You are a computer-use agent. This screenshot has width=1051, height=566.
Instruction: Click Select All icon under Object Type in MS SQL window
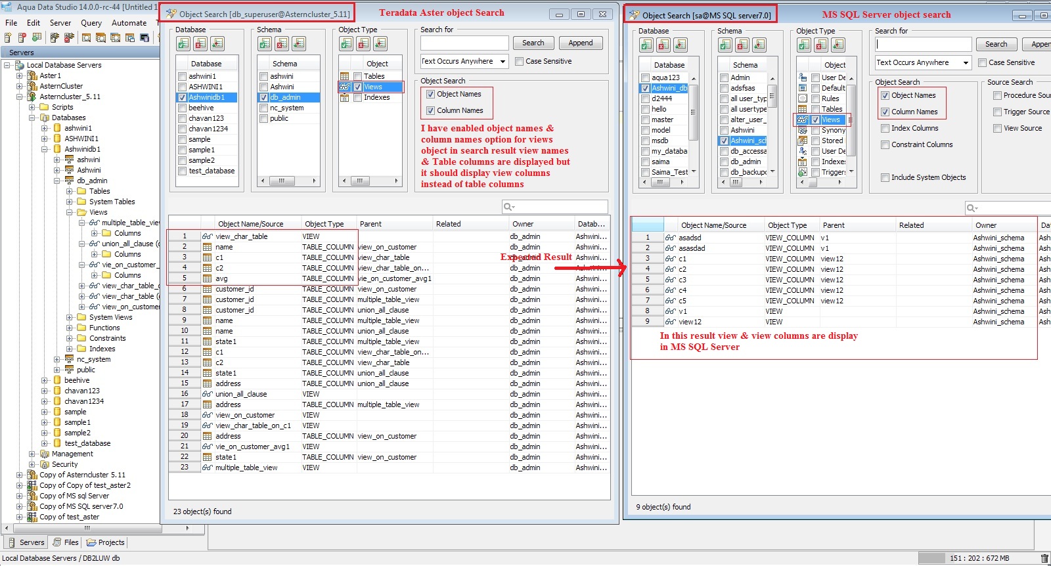point(804,45)
